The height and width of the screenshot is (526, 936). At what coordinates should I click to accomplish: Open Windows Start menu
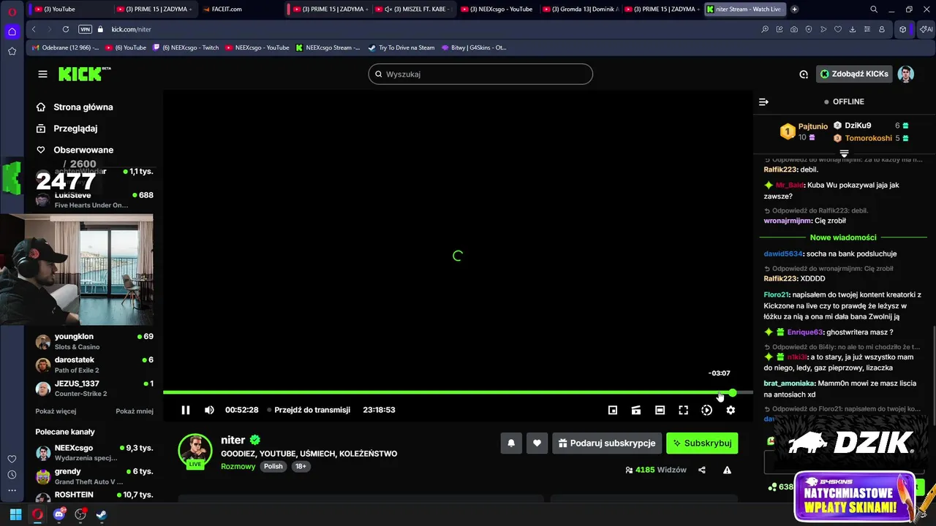point(15,514)
